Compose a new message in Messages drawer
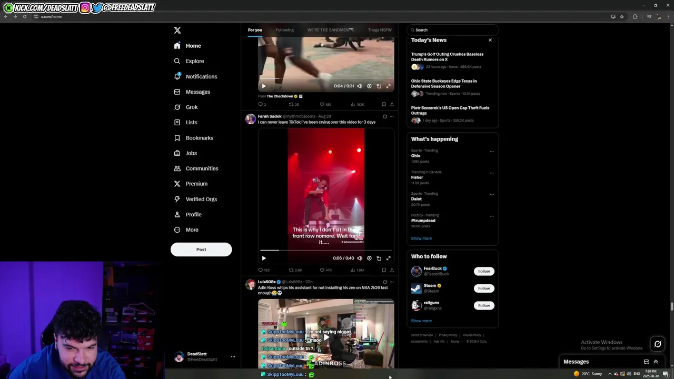Screen dimensions: 674x379 646,362
